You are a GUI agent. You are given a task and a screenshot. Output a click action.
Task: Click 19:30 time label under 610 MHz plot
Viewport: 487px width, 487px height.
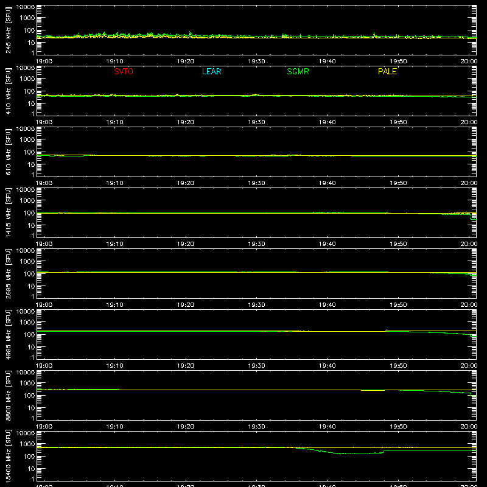pyautogui.click(x=256, y=183)
